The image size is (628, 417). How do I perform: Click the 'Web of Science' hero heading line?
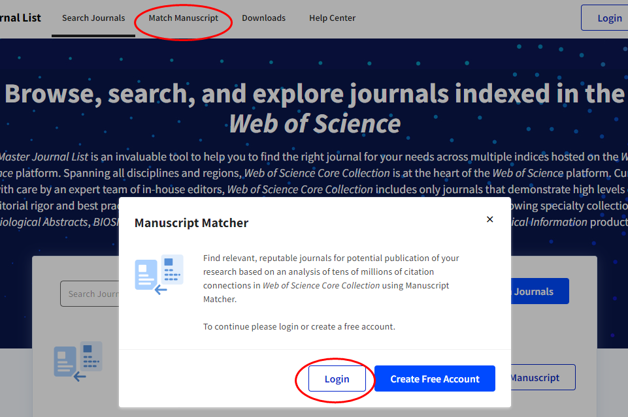pos(315,123)
